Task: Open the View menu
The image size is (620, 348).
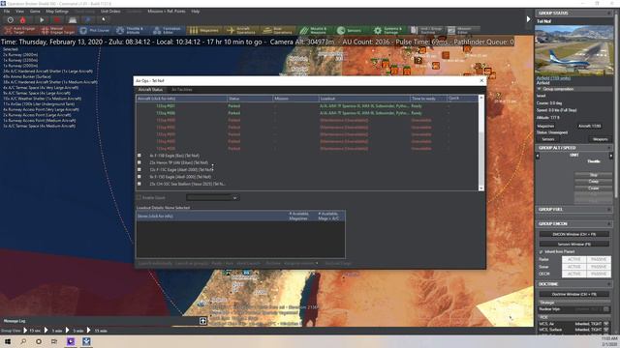Action: 19,12
